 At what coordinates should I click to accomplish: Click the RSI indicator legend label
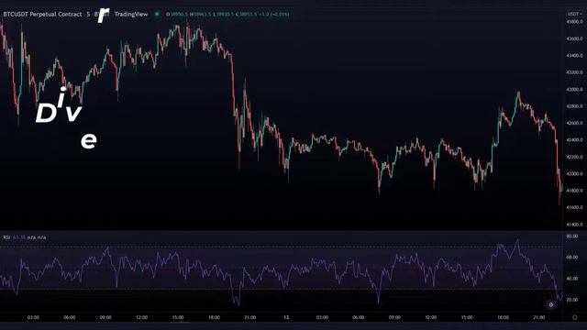pos(6,237)
